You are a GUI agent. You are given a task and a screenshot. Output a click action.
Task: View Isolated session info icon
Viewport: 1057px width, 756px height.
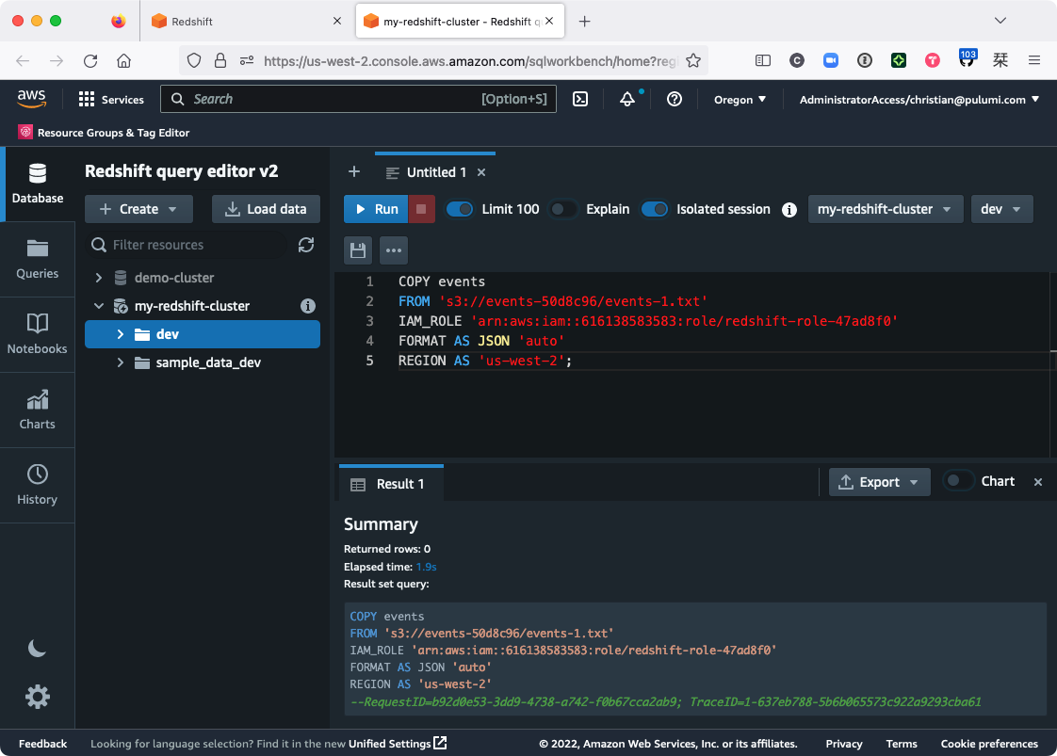coord(789,210)
